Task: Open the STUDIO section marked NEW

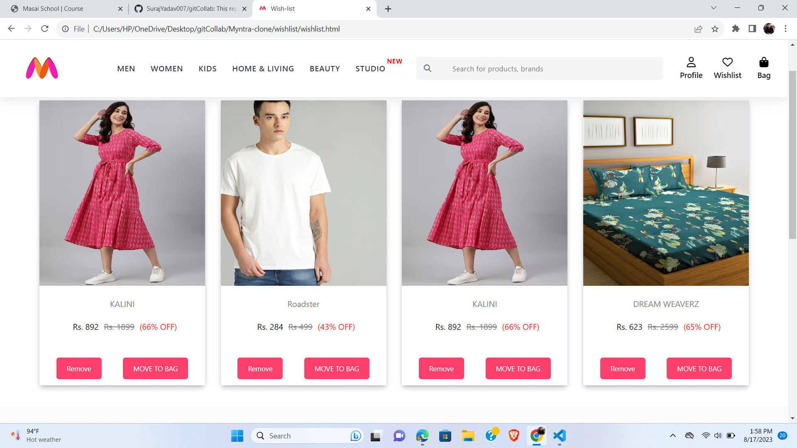Action: (370, 68)
